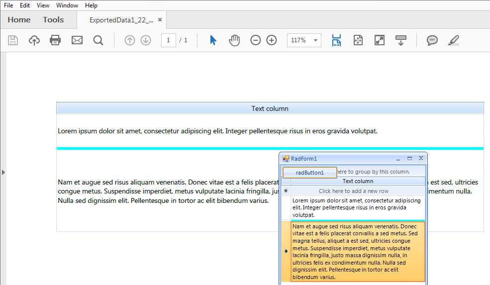Select the Lorem ipsum cell in RadForm1 grid

[x=358, y=208]
